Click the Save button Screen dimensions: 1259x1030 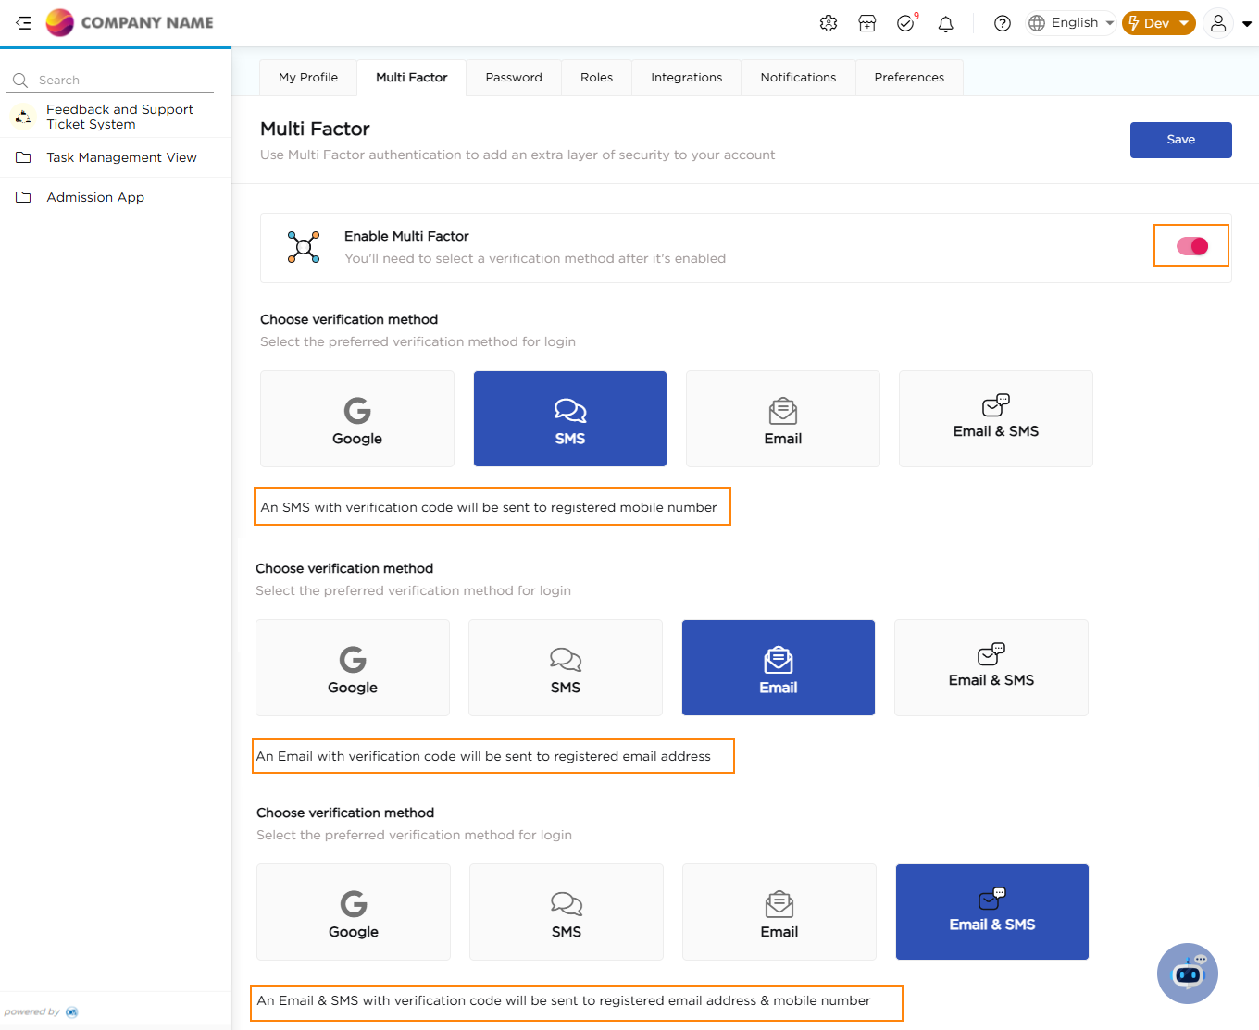[x=1180, y=140]
